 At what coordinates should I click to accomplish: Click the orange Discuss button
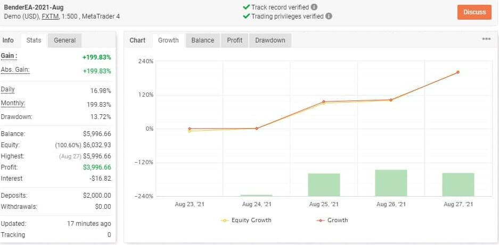click(x=474, y=12)
